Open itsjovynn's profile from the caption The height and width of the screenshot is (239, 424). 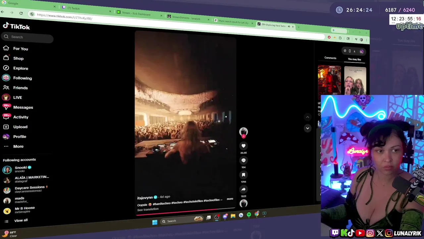[x=145, y=198]
